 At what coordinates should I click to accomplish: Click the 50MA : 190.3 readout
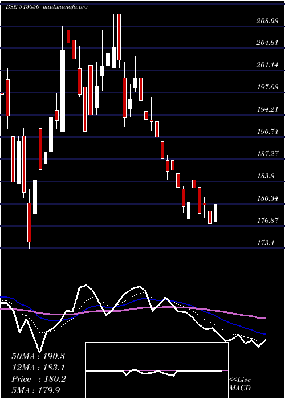point(38,356)
